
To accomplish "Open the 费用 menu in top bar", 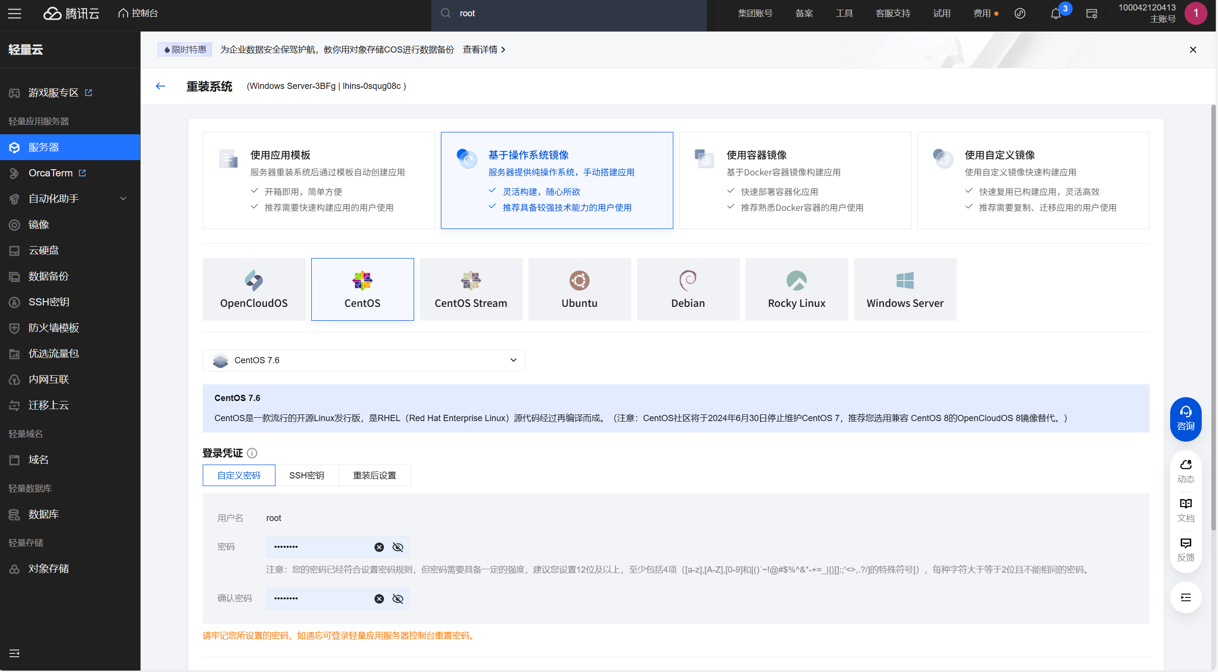I will pyautogui.click(x=981, y=13).
